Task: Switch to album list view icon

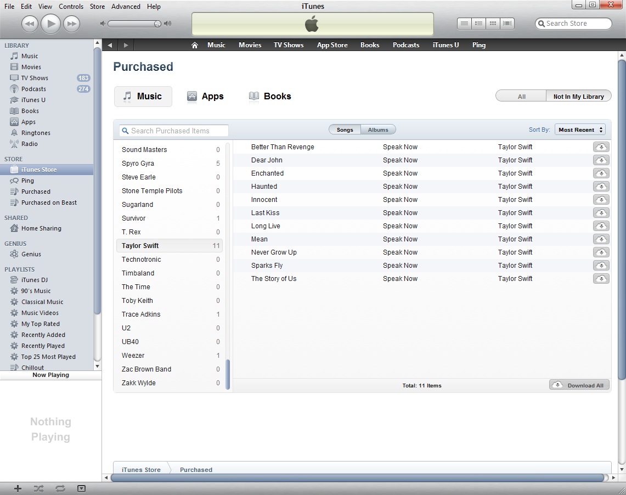Action: pyautogui.click(x=478, y=24)
